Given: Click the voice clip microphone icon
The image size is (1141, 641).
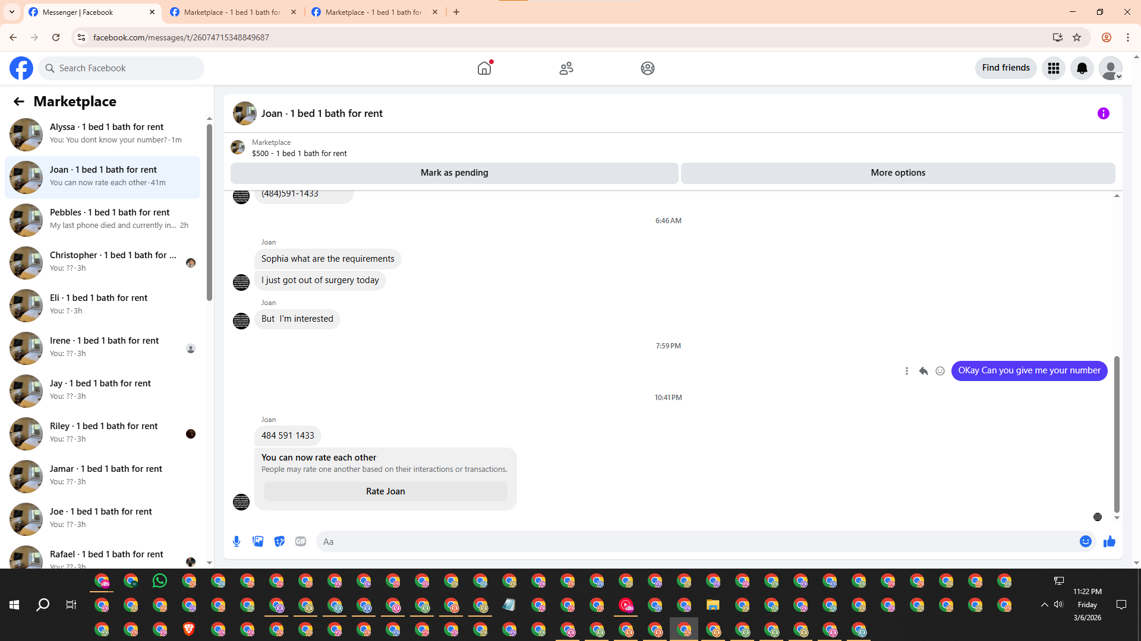Looking at the screenshot, I should coord(237,541).
